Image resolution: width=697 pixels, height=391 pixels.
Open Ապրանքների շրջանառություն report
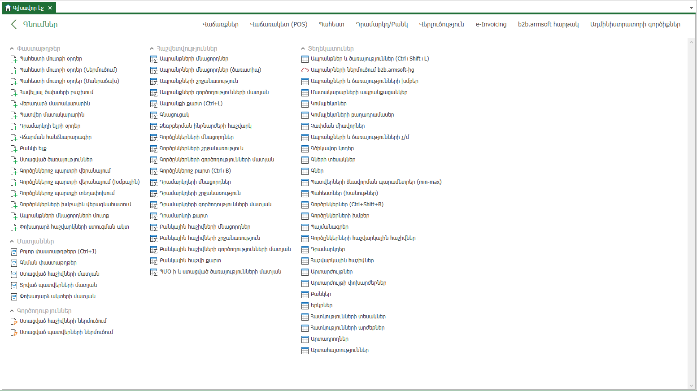199,81
